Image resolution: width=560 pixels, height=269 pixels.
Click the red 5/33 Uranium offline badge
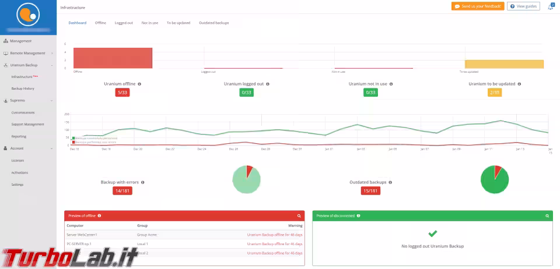click(123, 93)
